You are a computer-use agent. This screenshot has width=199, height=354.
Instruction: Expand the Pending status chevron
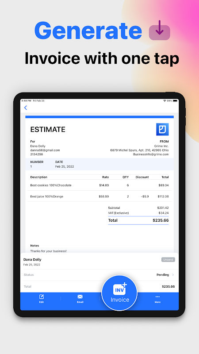coord(173,275)
